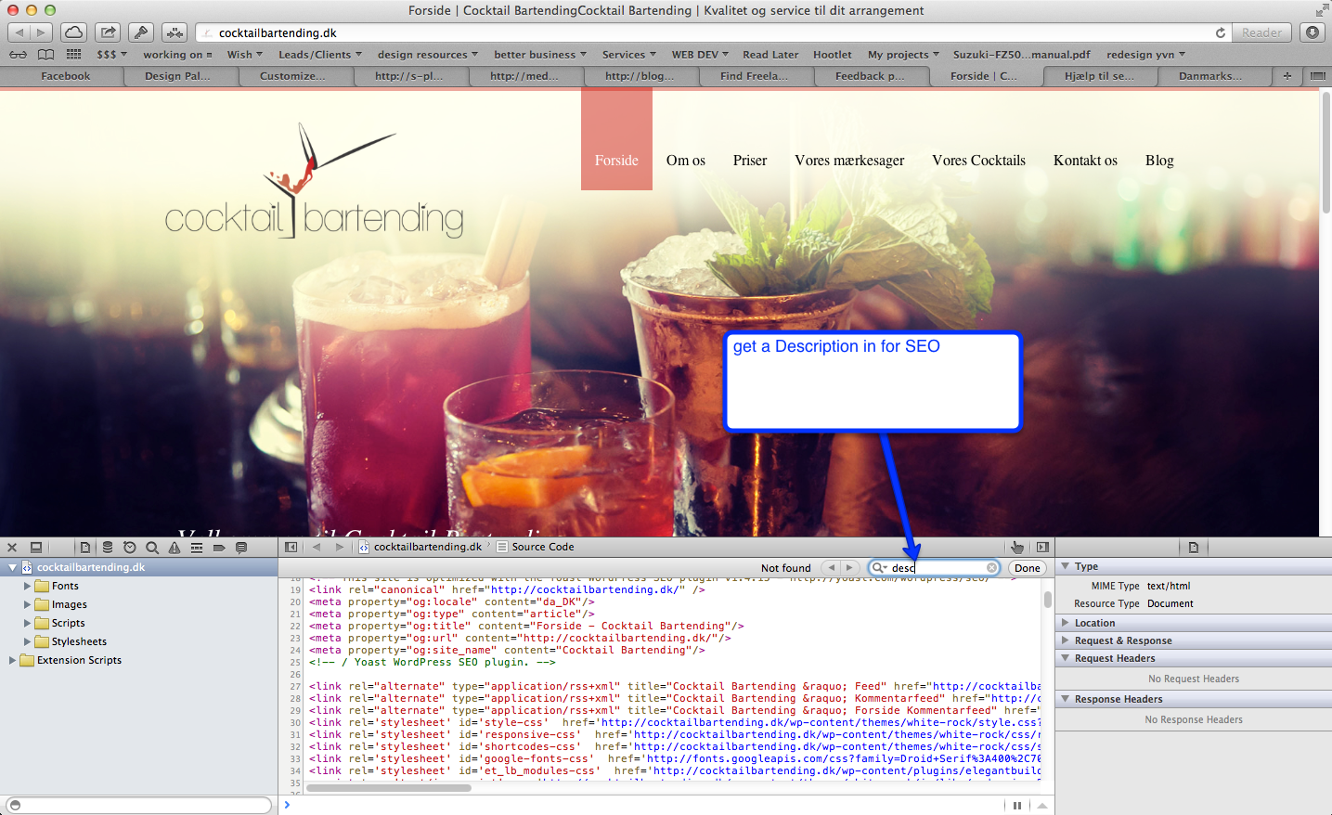The height and width of the screenshot is (815, 1332).
Task: Open Reading List glasses icon
Action: tap(18, 55)
